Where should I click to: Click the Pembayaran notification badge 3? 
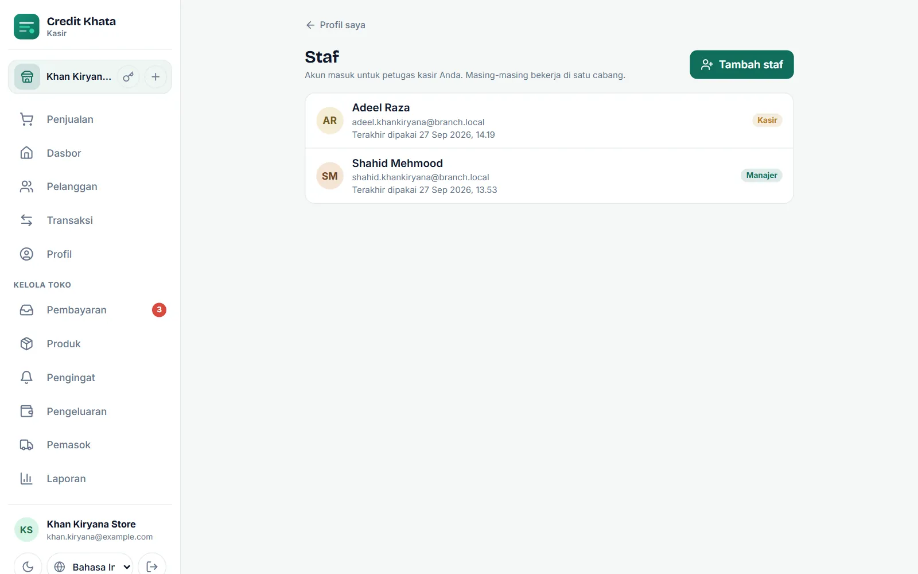point(159,310)
